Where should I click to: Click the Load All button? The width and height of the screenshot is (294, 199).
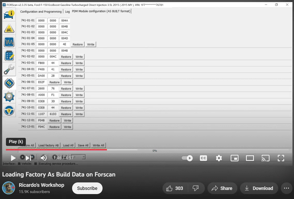click(x=68, y=145)
